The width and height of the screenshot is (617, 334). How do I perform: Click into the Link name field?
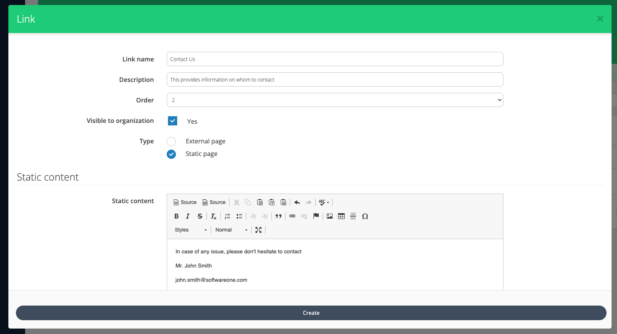coord(335,59)
